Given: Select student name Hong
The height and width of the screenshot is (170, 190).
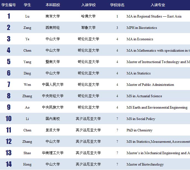Looking at the screenshot, I should [x=27, y=164].
